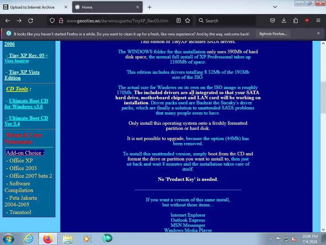Open taskbar clock and date
Screen dimensions: 326x245
click(x=310, y=239)
